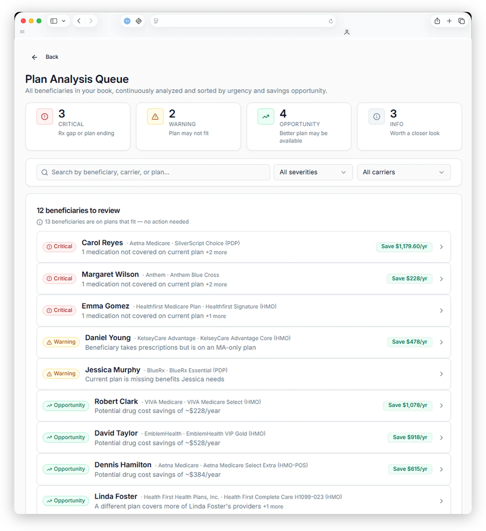Click Save $228/yr badge
The width and height of the screenshot is (486, 531).
(x=409, y=279)
